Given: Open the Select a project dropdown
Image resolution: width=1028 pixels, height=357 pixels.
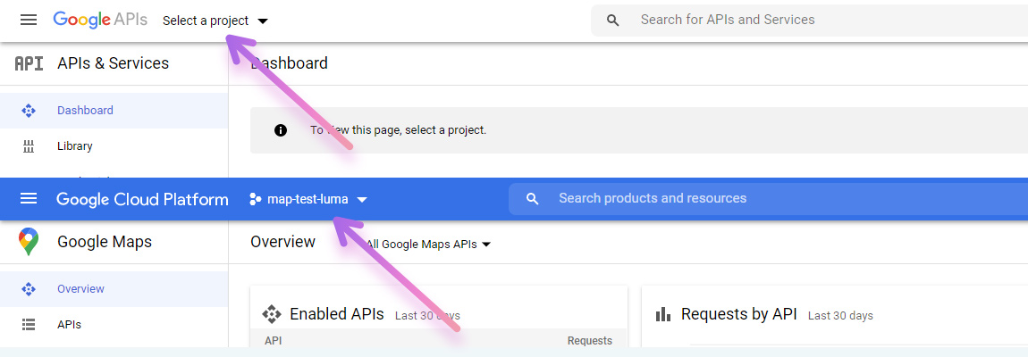Looking at the screenshot, I should click(x=215, y=21).
